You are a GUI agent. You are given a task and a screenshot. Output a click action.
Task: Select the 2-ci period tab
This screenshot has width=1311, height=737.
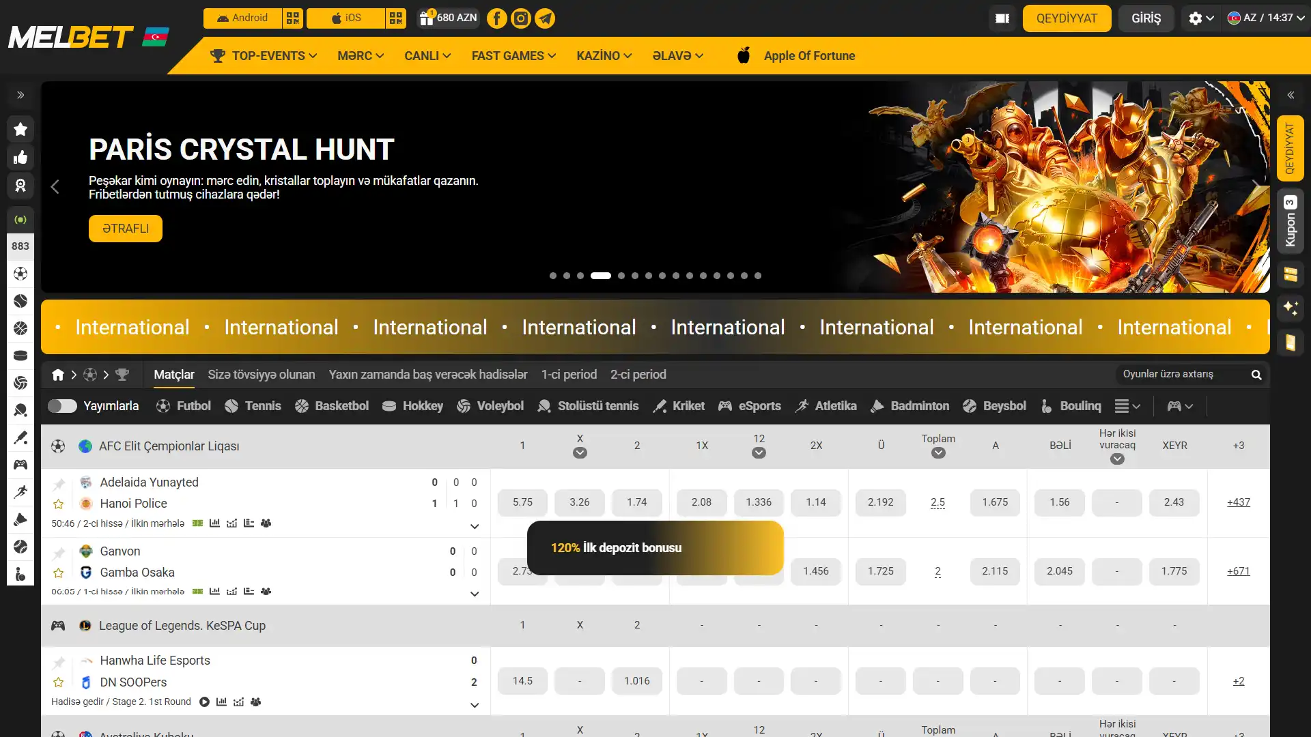(x=638, y=375)
